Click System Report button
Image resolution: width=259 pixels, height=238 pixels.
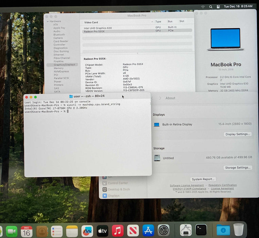click(x=203, y=179)
